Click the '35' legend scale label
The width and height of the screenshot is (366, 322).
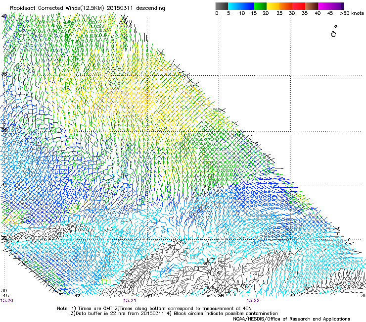click(x=305, y=13)
